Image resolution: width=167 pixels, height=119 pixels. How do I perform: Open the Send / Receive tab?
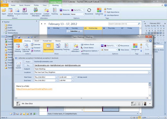coord(24,5)
